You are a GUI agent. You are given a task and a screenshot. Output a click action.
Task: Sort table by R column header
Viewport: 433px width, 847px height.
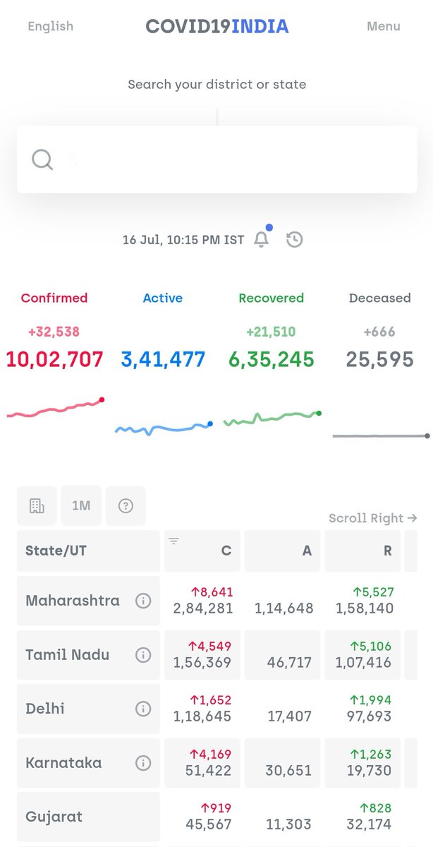pos(362,551)
